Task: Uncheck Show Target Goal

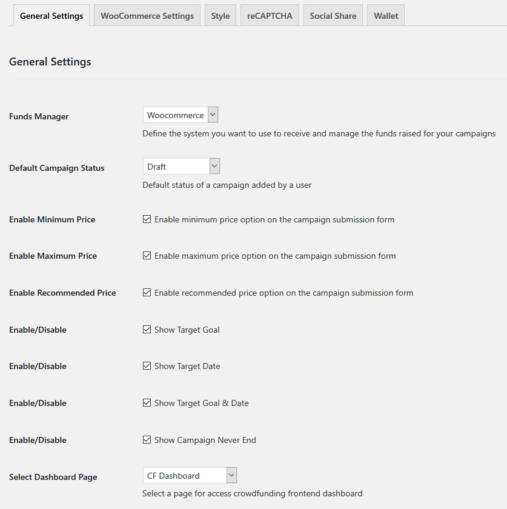Action: pos(147,329)
